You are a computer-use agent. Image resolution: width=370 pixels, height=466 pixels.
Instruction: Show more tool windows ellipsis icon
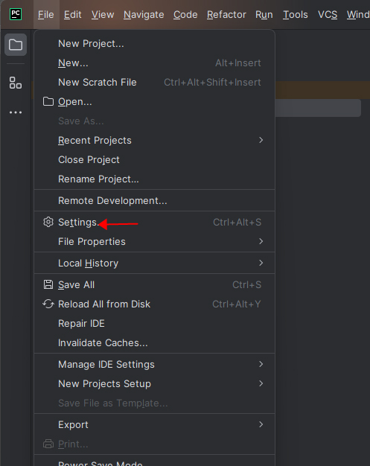click(16, 112)
